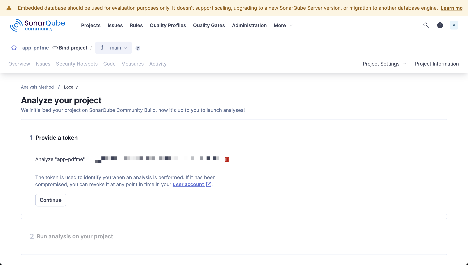468x265 pixels.
Task: Switch to project Overview tab
Action: click(19, 64)
